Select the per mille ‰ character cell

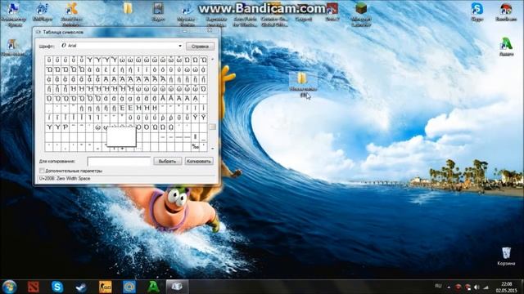click(195, 147)
